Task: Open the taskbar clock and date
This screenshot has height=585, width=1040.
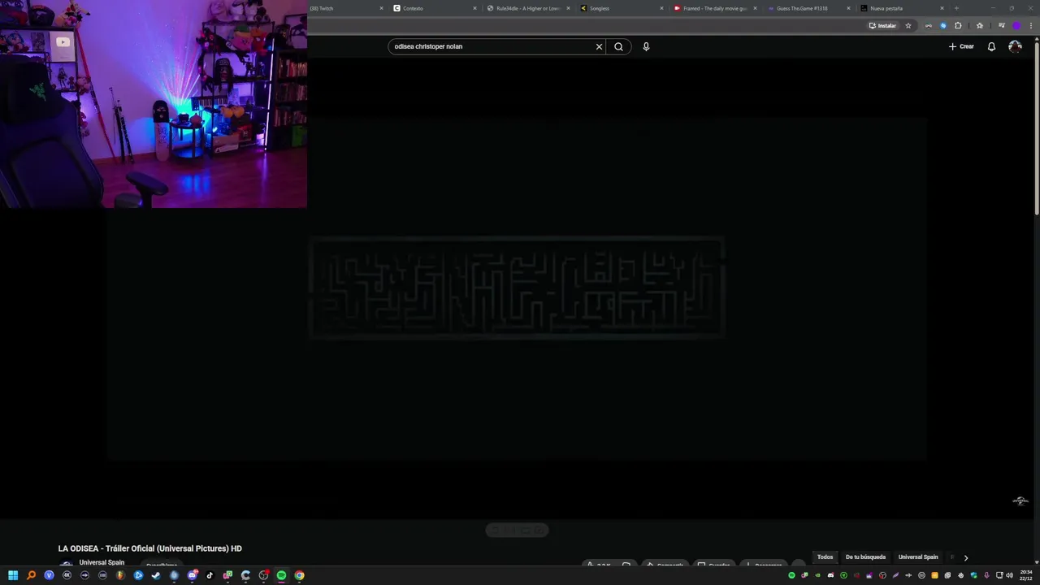Action: (1026, 575)
